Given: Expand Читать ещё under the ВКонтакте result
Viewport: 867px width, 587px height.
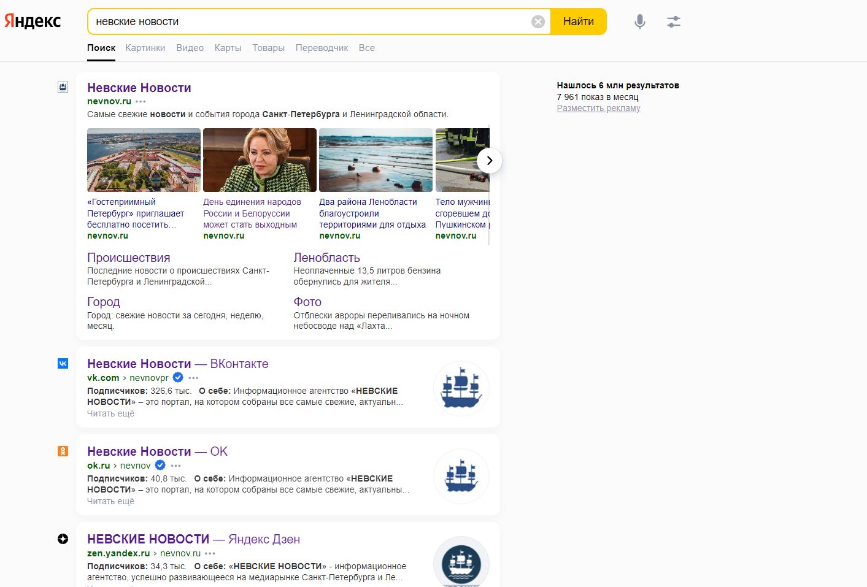Looking at the screenshot, I should tap(110, 413).
